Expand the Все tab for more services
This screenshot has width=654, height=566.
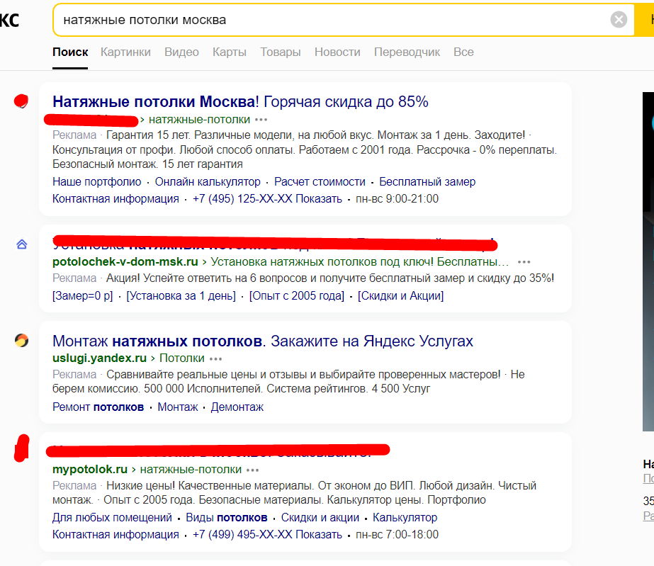coord(463,52)
